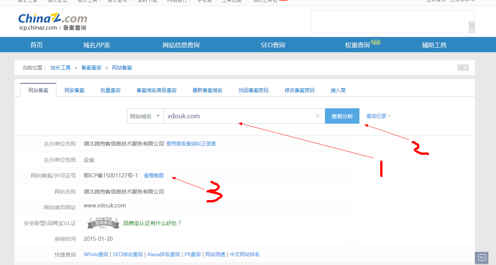Open the 辅助工具 navigation menu
The image size is (496, 265).
pos(434,45)
